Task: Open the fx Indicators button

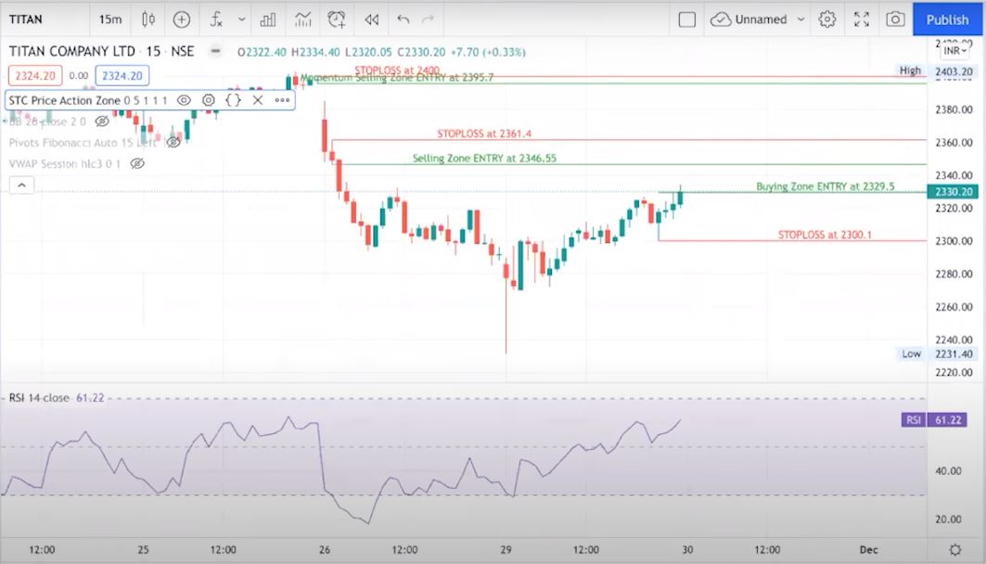Action: click(x=217, y=19)
